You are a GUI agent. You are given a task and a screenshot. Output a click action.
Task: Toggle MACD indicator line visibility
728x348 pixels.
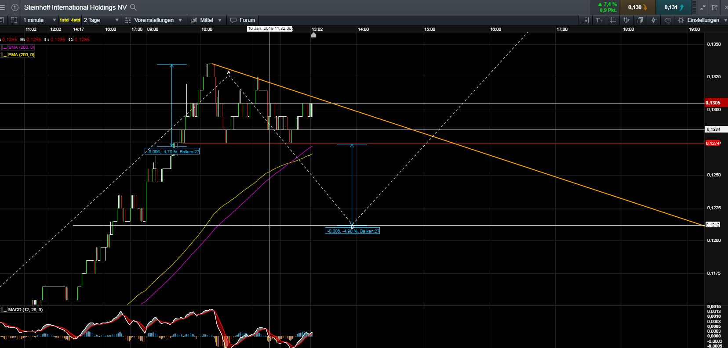[5, 310]
